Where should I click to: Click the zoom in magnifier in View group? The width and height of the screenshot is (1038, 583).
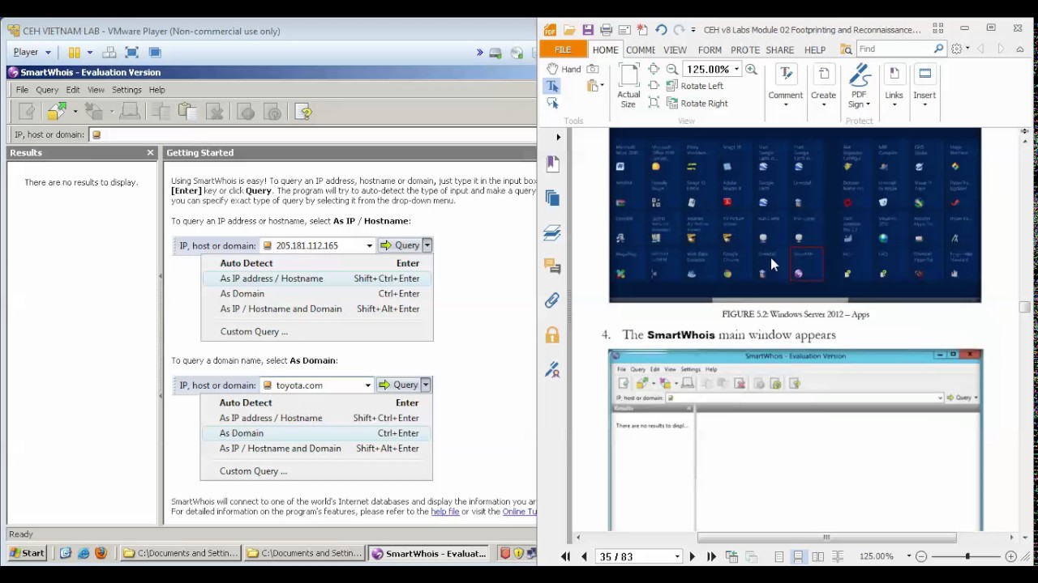[x=751, y=70]
